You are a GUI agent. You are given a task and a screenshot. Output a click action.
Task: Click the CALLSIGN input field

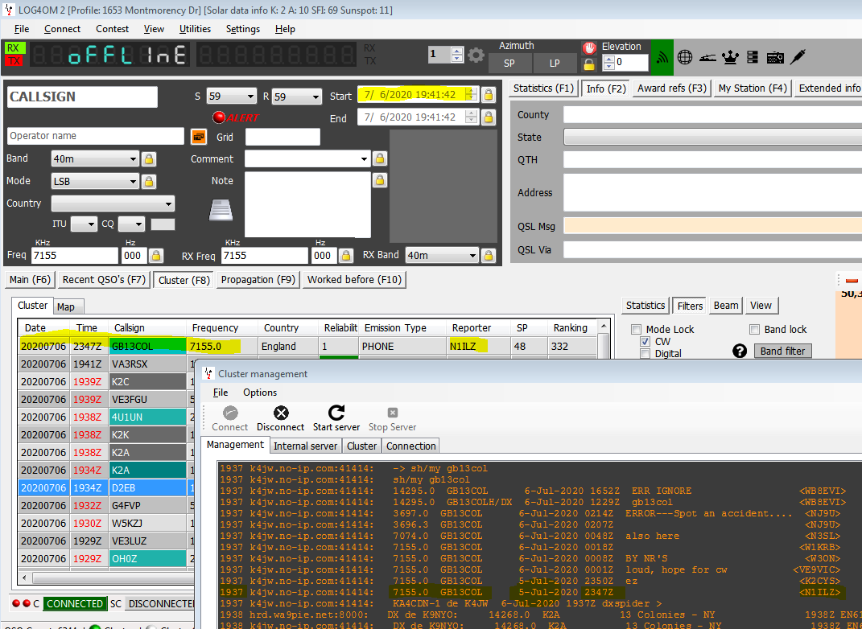click(82, 97)
